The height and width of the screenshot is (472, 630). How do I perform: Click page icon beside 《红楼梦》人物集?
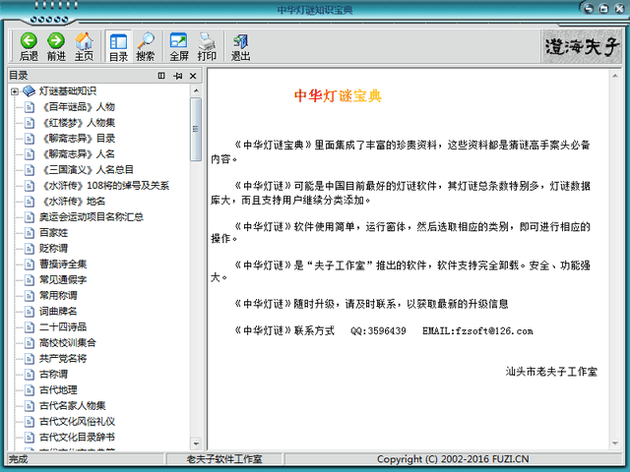(x=30, y=123)
